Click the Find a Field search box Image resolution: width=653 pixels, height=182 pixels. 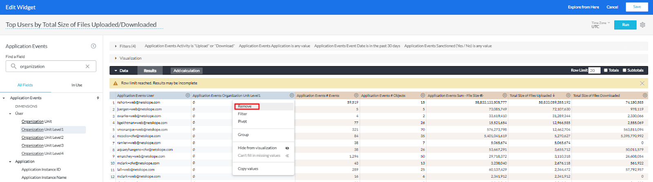(51, 66)
